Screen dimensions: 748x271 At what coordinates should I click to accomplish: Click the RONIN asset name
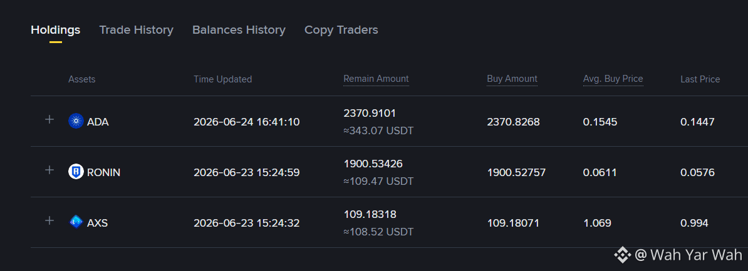[103, 172]
